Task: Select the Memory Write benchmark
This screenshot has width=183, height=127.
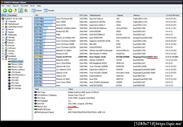Action: click(17, 64)
